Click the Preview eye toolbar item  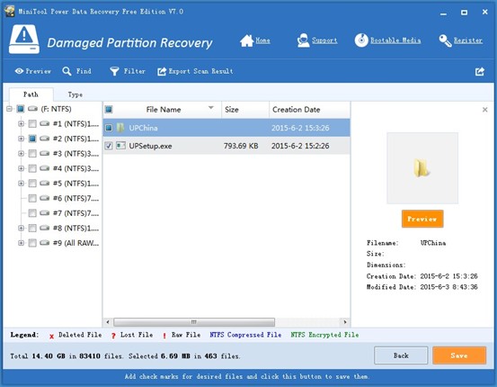click(32, 71)
